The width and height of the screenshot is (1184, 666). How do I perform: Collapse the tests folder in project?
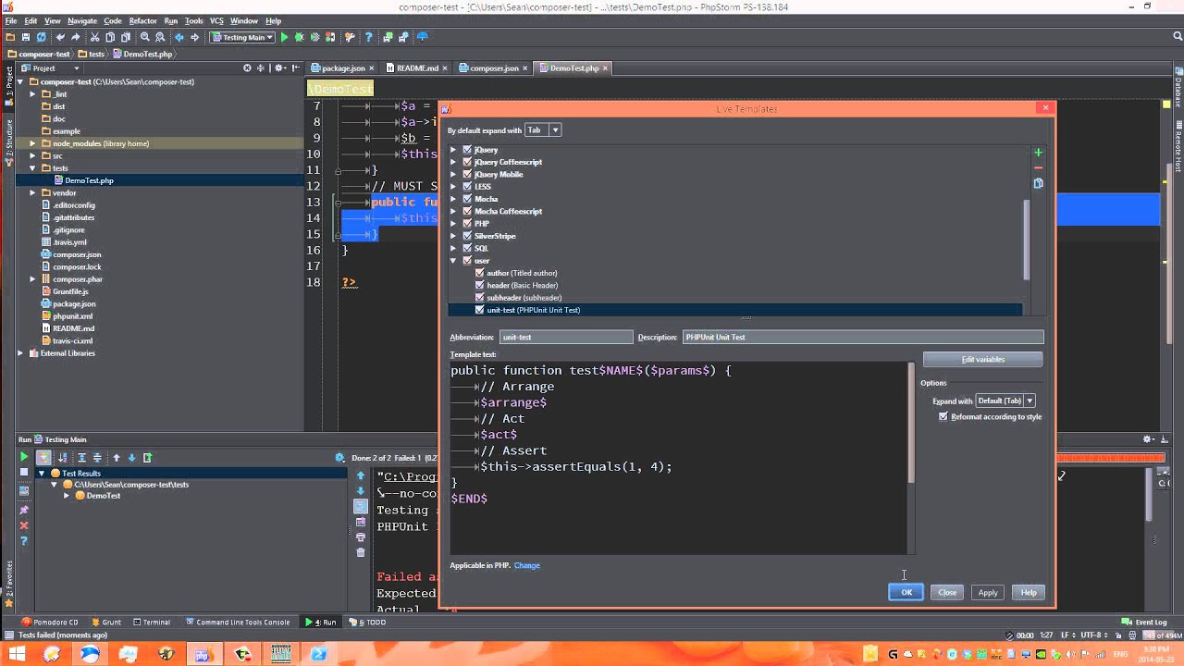coord(32,168)
